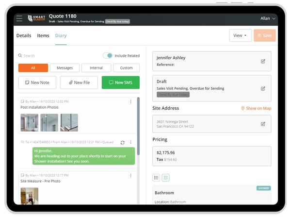Attach a New File
This screenshot has width=291, height=217.
[x=79, y=83]
